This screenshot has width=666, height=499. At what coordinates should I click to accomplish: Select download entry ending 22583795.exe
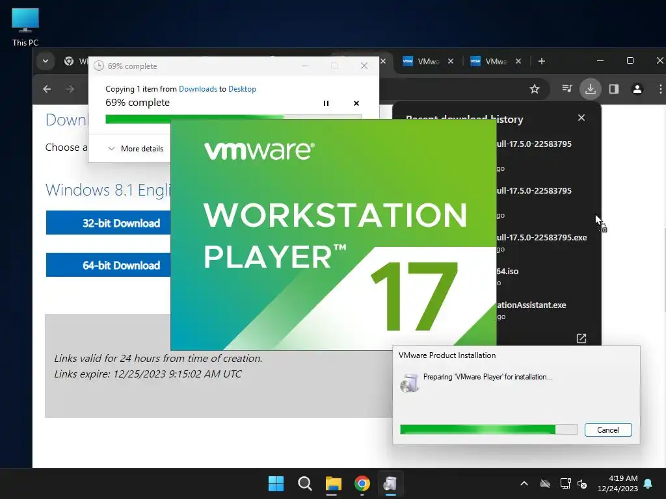pos(542,242)
